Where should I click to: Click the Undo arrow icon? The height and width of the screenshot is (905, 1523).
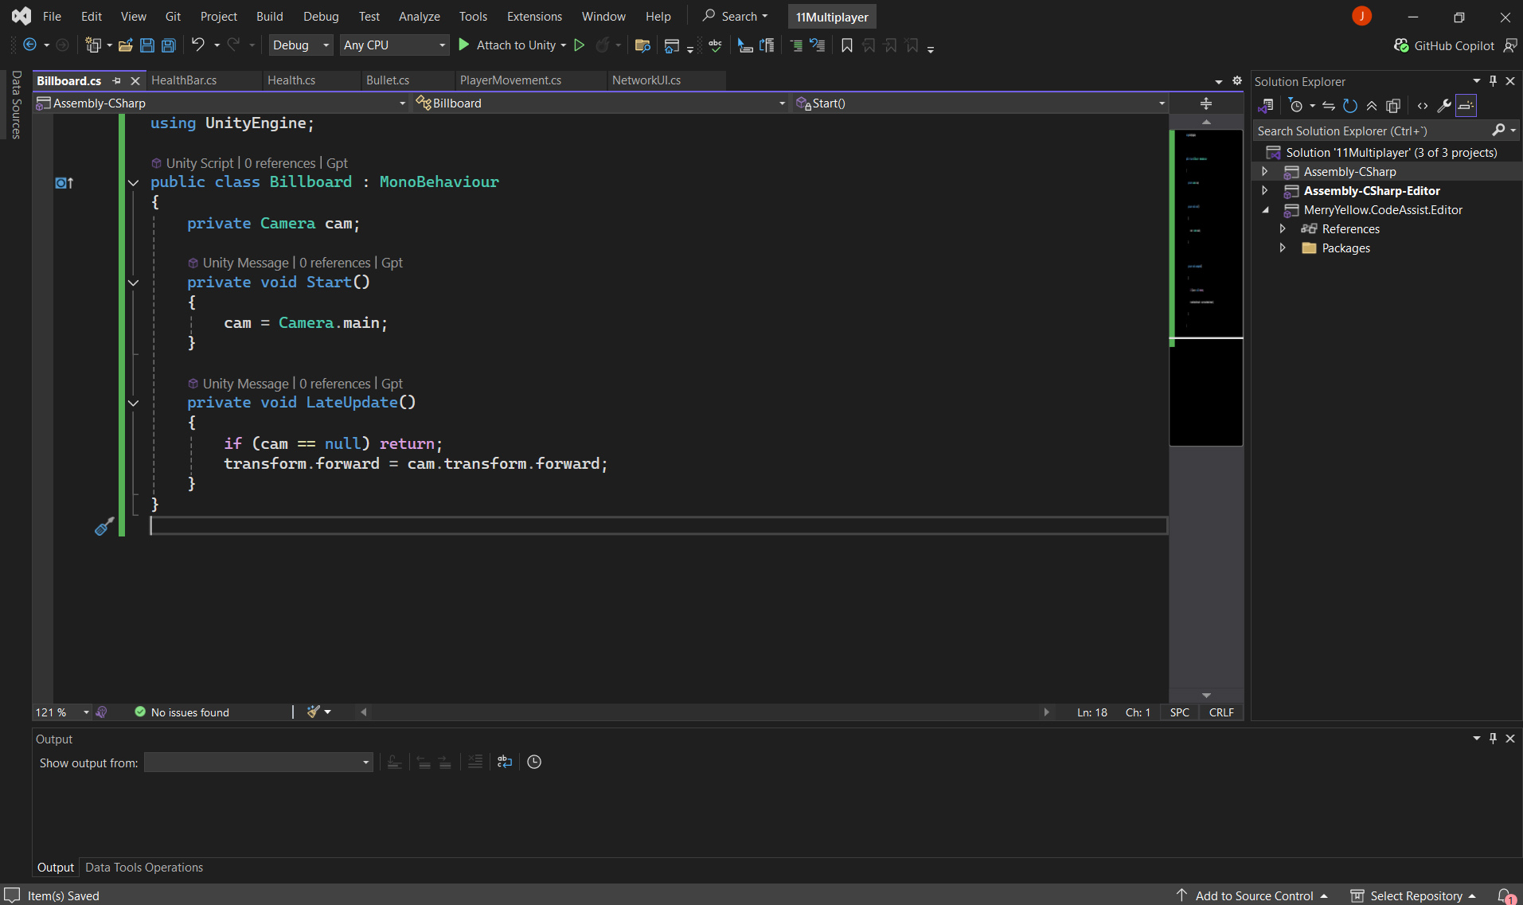pos(198,45)
